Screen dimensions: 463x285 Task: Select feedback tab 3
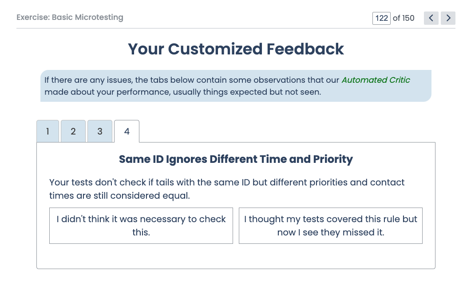click(100, 131)
